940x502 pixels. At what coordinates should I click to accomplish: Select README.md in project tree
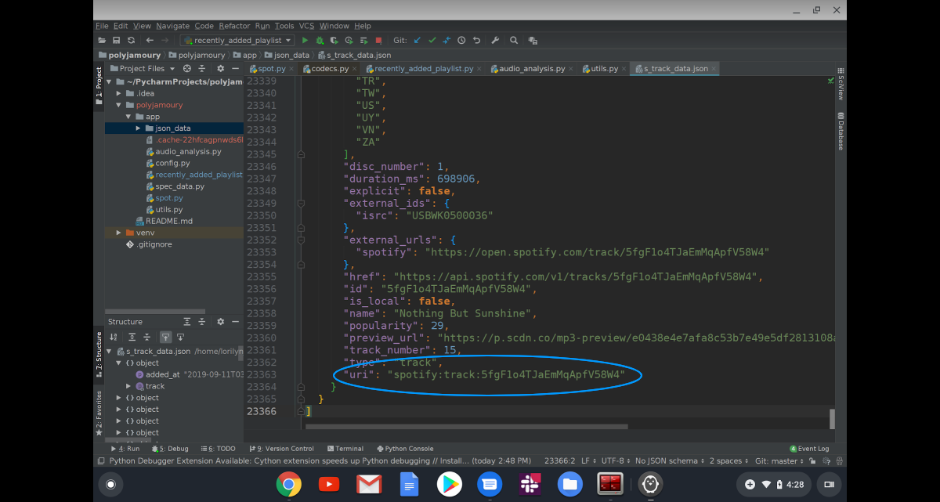pos(169,221)
